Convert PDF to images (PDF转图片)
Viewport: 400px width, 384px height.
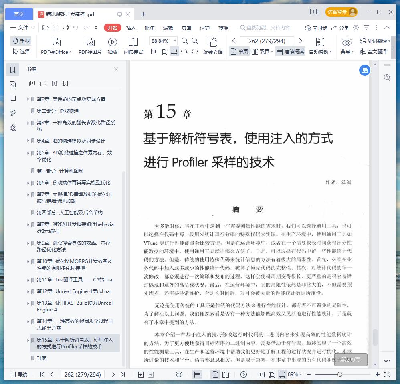[90, 46]
